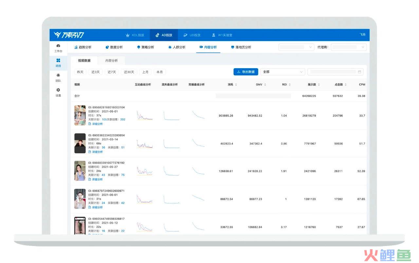Click the calendar icon in date field

coord(359,72)
